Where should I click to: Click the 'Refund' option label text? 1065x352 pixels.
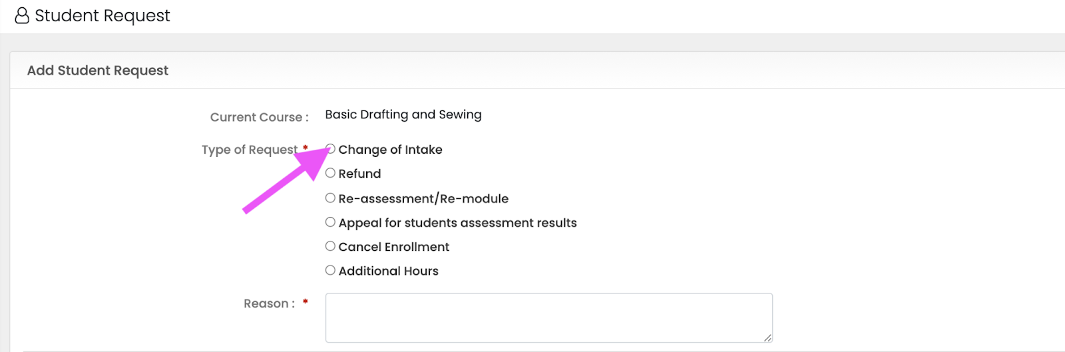[x=359, y=174]
